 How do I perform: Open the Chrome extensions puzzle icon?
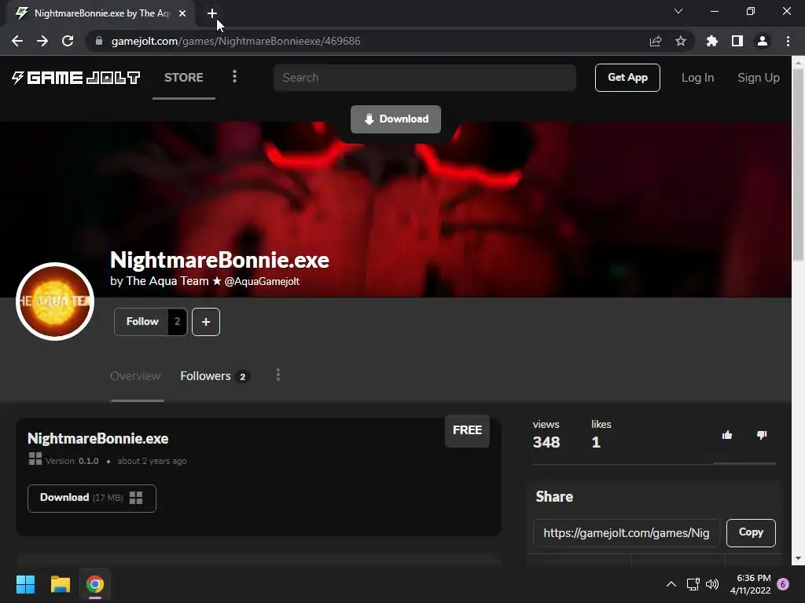[x=712, y=41]
